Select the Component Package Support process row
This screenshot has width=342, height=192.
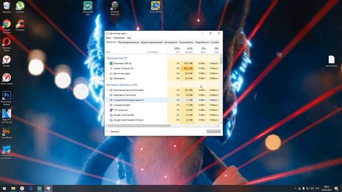click(162, 100)
